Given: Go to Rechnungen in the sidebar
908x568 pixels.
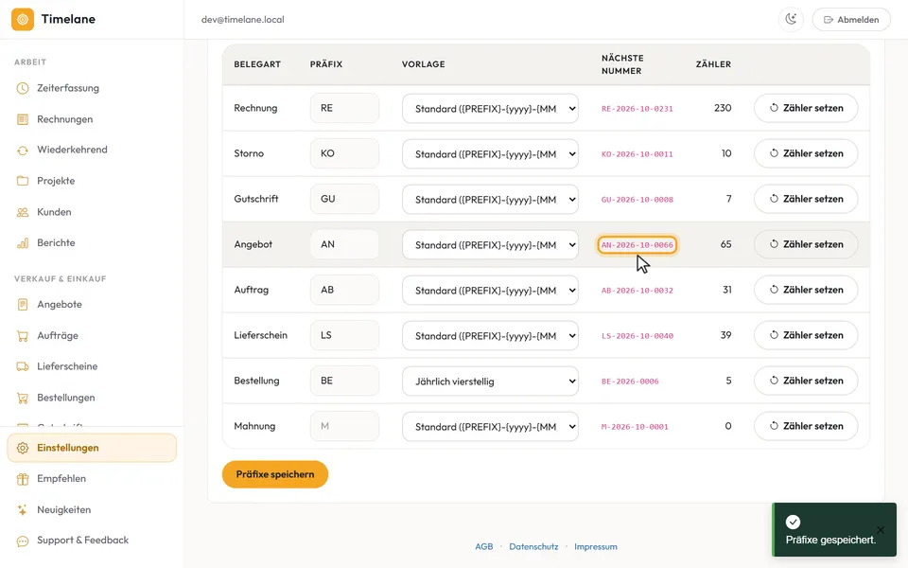Looking at the screenshot, I should click(92, 119).
